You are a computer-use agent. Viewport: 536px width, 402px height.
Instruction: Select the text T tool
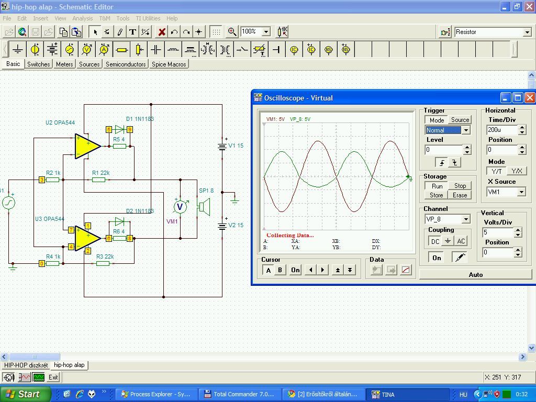[x=132, y=32]
